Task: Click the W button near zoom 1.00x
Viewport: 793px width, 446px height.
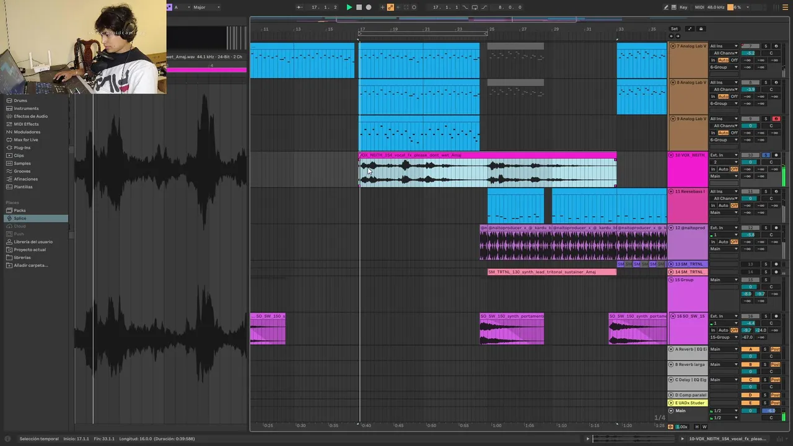Action: tap(704, 427)
